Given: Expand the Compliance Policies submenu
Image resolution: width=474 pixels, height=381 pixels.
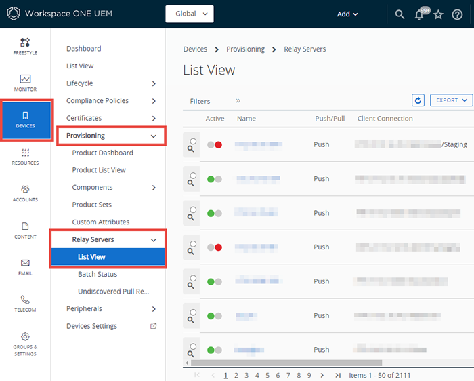Looking at the screenshot, I should pos(154,101).
